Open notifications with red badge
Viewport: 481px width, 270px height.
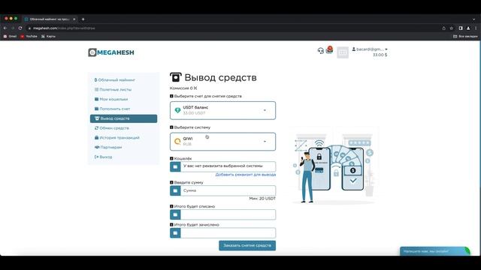coord(329,49)
